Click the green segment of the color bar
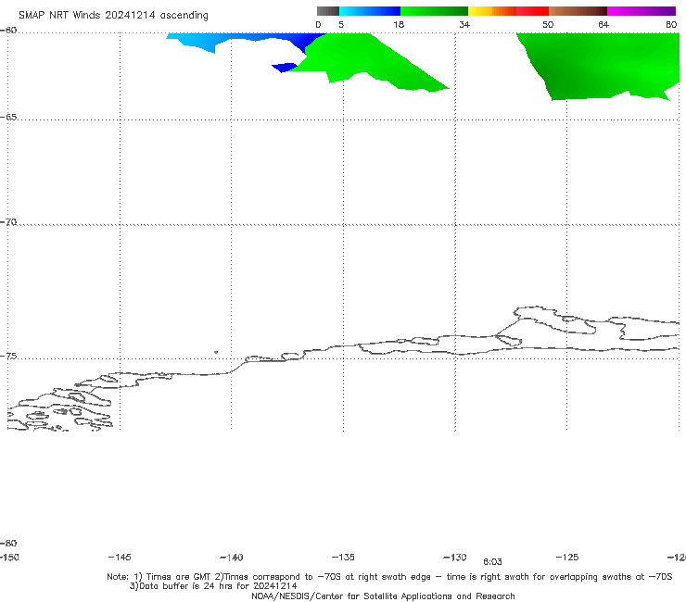This screenshot has height=602, width=686. pyautogui.click(x=434, y=11)
